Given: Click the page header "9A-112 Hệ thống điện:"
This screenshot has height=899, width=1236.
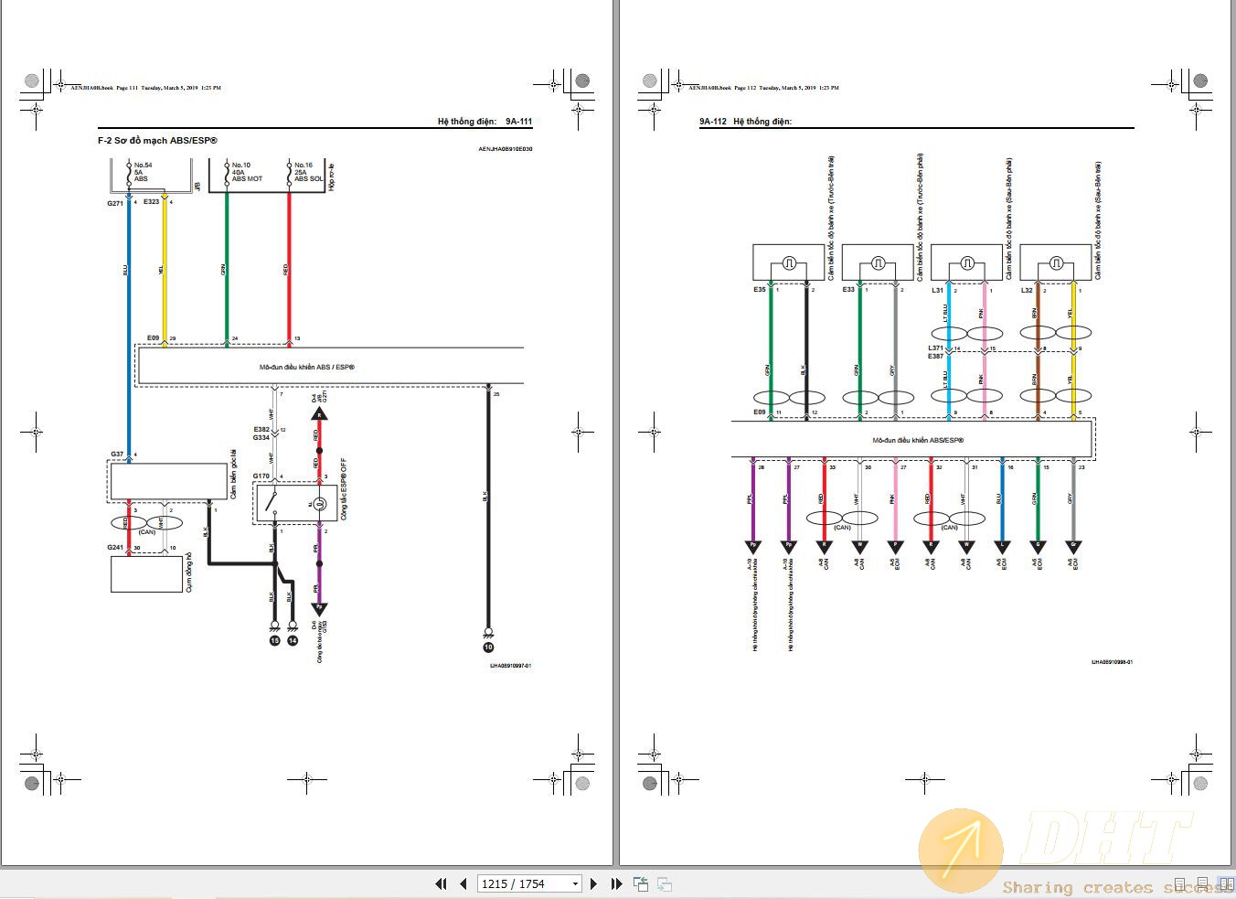Looking at the screenshot, I should pos(745,121).
